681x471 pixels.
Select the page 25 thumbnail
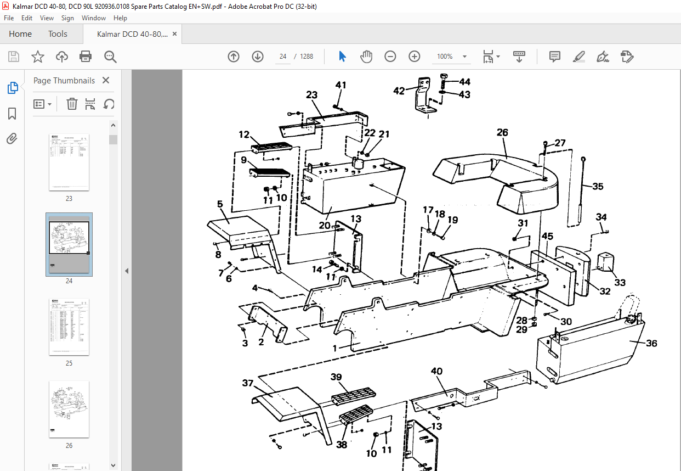coord(69,327)
